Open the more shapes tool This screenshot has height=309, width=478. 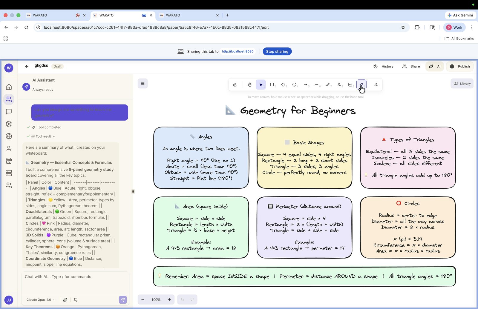point(376,85)
